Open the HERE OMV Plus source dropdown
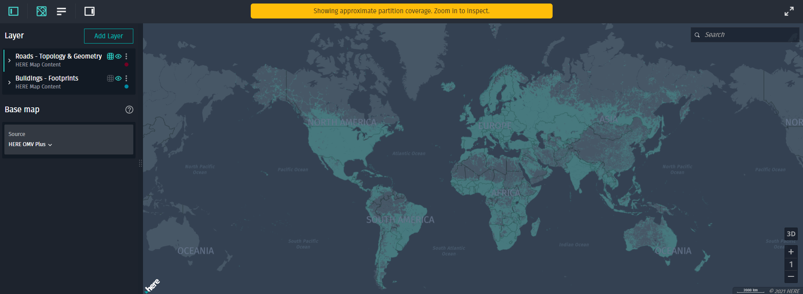 pos(30,144)
